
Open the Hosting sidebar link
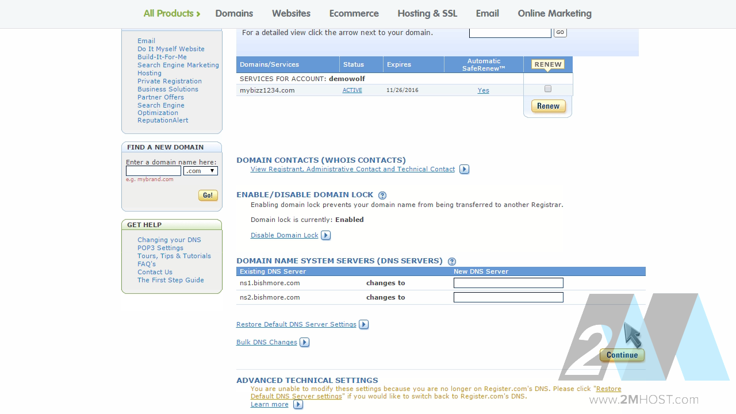(149, 73)
